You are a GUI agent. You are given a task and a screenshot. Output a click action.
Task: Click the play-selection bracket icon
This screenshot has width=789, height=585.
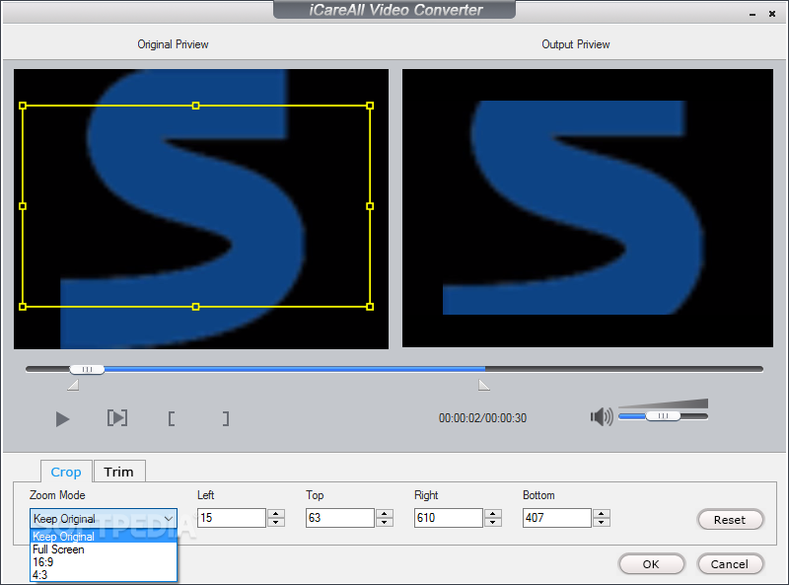[x=117, y=418]
